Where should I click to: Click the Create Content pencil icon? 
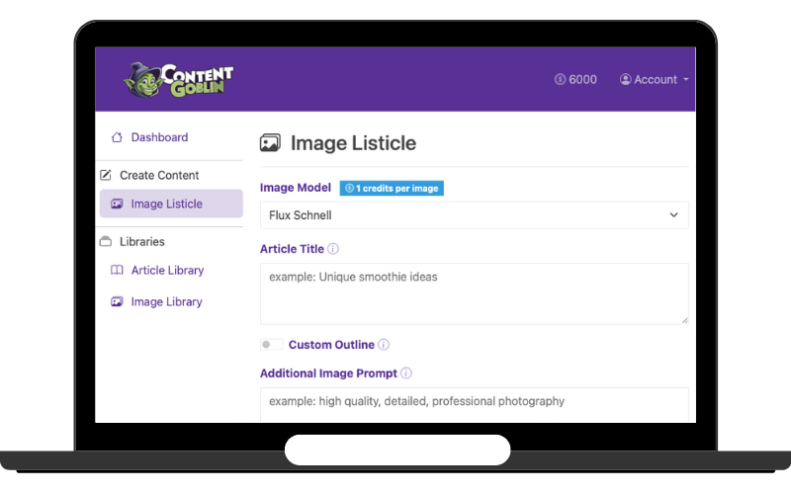(x=106, y=175)
